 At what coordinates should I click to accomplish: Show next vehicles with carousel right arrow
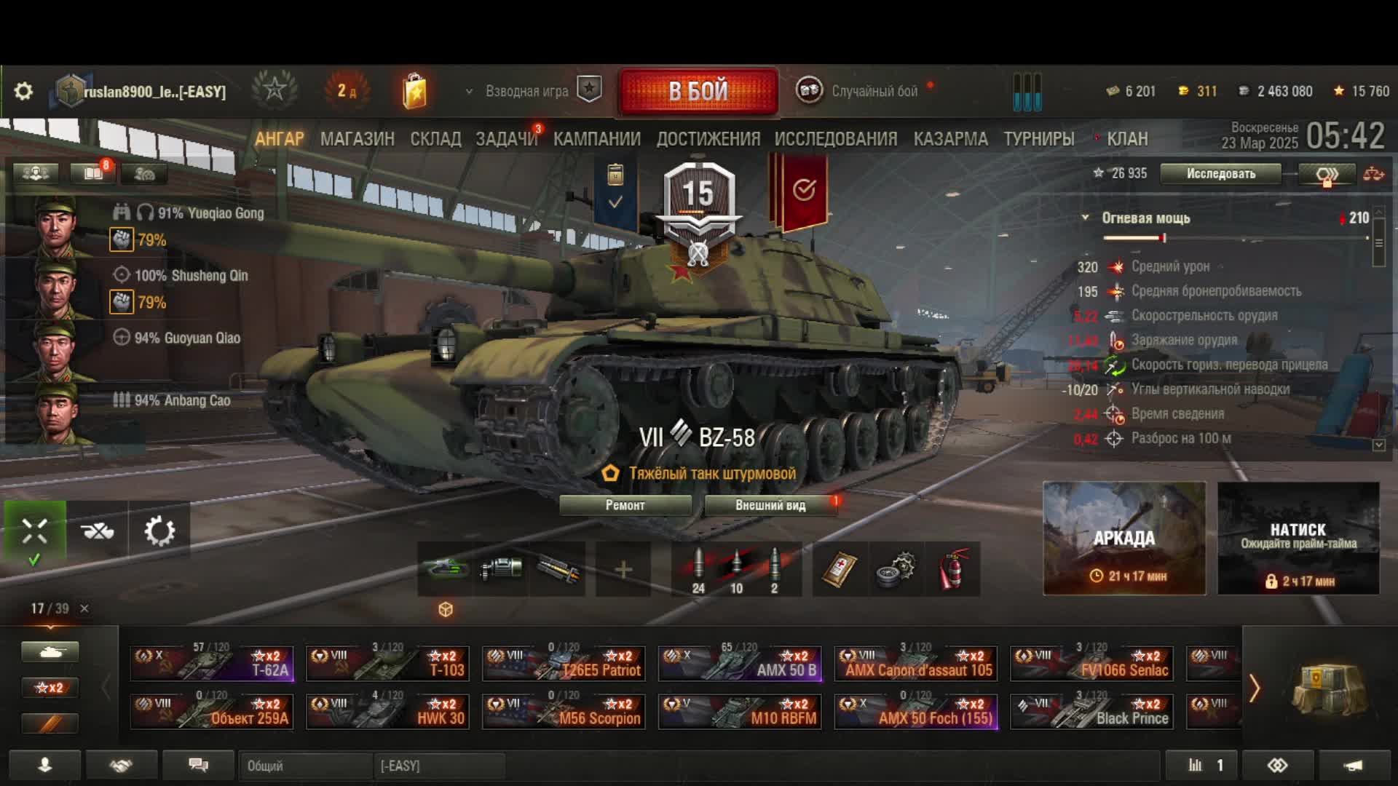tap(1254, 688)
